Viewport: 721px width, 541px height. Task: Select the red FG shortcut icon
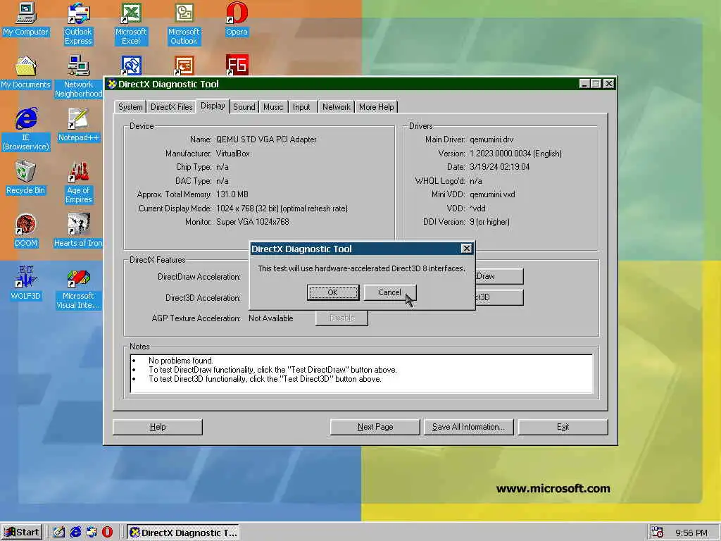(237, 66)
